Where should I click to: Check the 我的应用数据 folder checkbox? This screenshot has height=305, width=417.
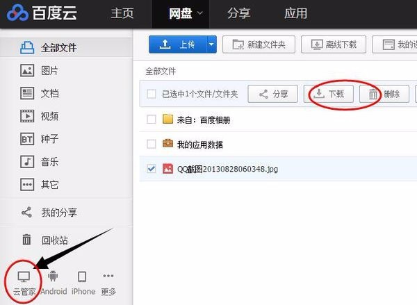152,144
